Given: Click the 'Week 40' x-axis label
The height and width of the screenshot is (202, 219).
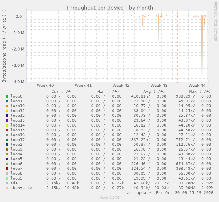Looking at the screenshot, I should (45, 86).
